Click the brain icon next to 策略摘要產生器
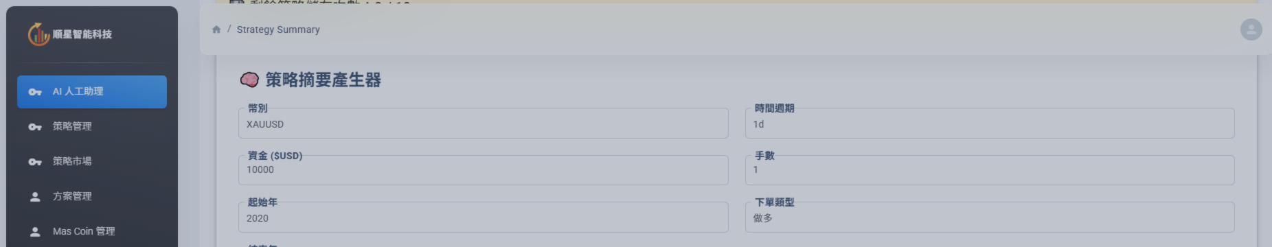 click(x=249, y=80)
